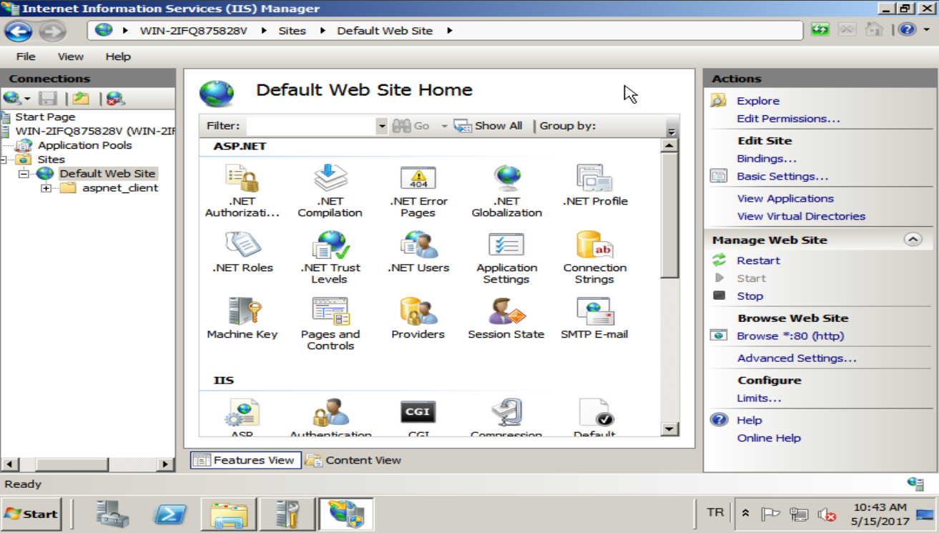Click Show All in filter bar
This screenshot has width=939, height=533.
pyautogui.click(x=488, y=126)
